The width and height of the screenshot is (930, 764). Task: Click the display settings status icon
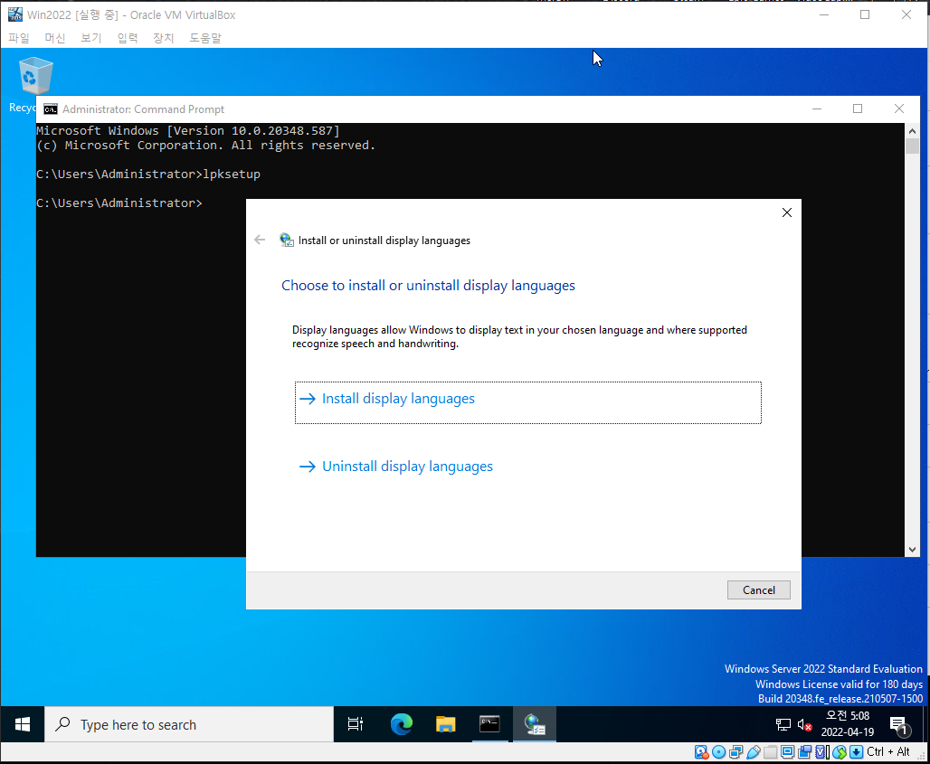(x=788, y=752)
